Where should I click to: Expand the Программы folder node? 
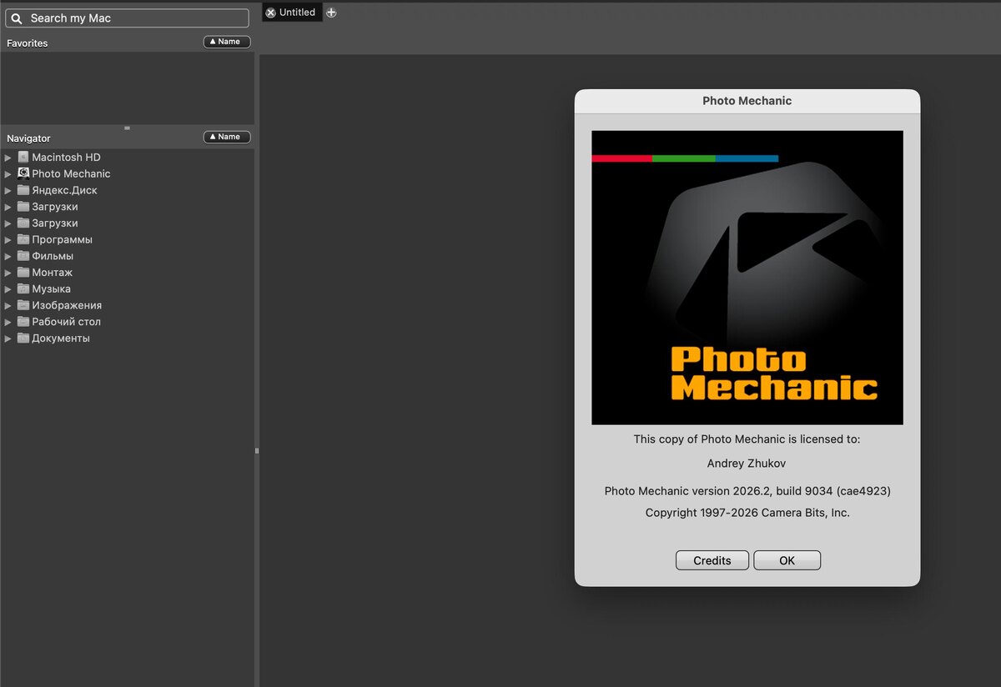(x=8, y=239)
